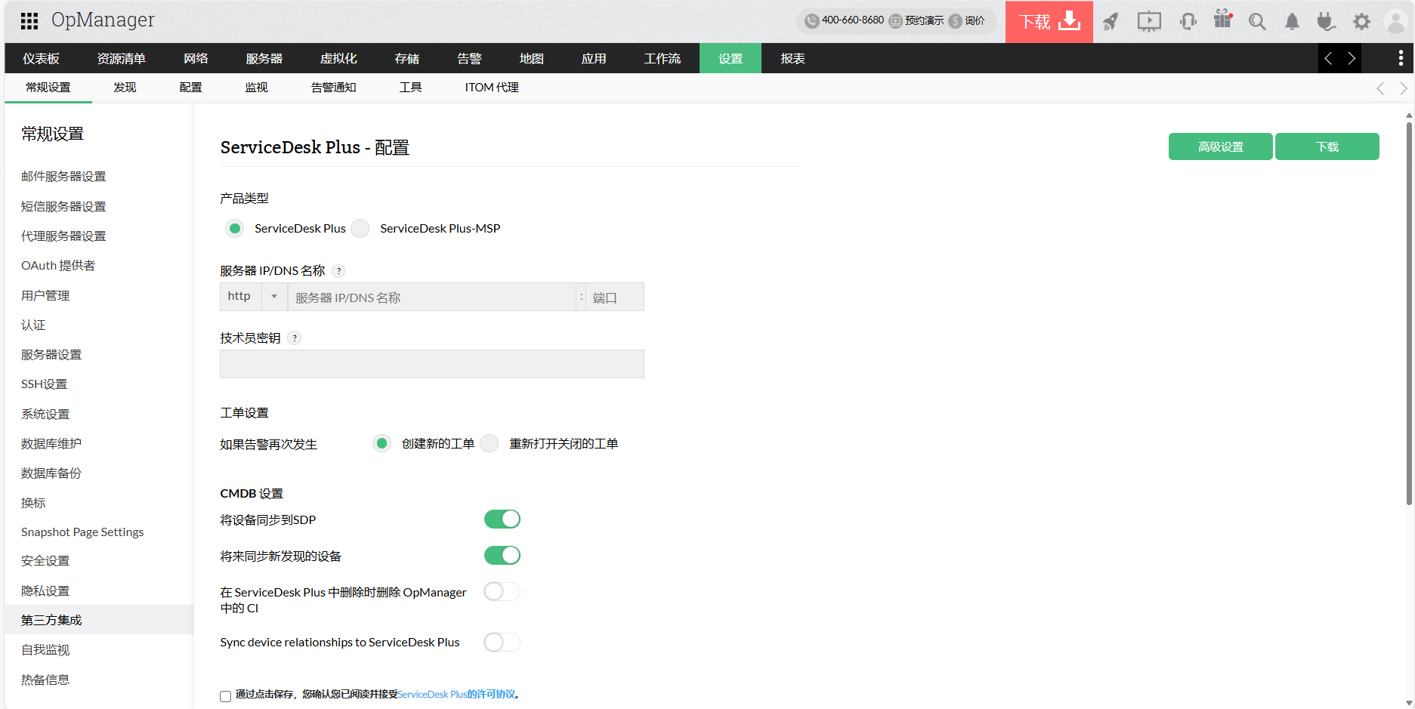1415x709 pixels.
Task: Check the license agreement checkbox
Action: point(225,696)
